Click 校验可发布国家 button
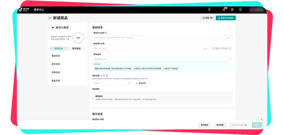Image resolution: width=284 pixels, height=135 pixels. pyautogui.click(x=239, y=125)
